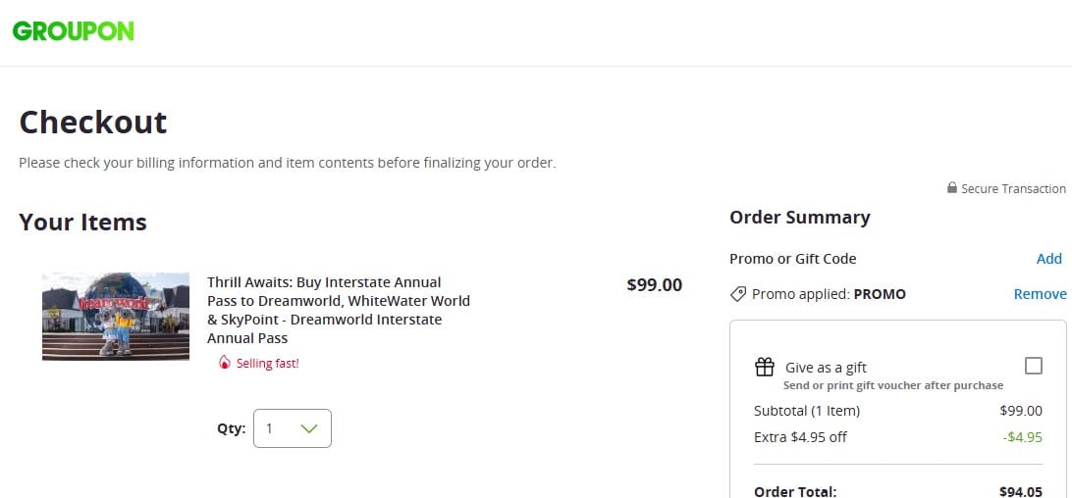Click the gift voucher description text

[893, 385]
